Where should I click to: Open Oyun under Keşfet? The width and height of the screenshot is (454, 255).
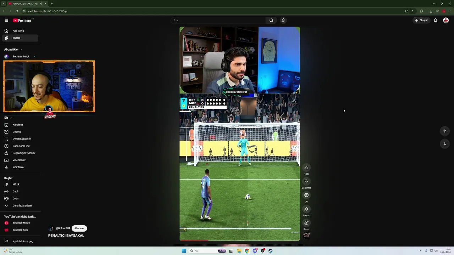[x=20, y=199]
